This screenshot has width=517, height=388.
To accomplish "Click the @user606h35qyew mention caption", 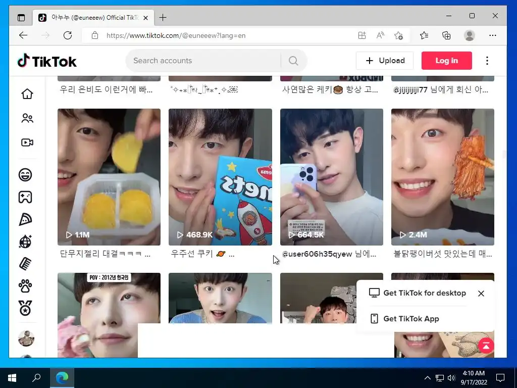I will coord(329,254).
